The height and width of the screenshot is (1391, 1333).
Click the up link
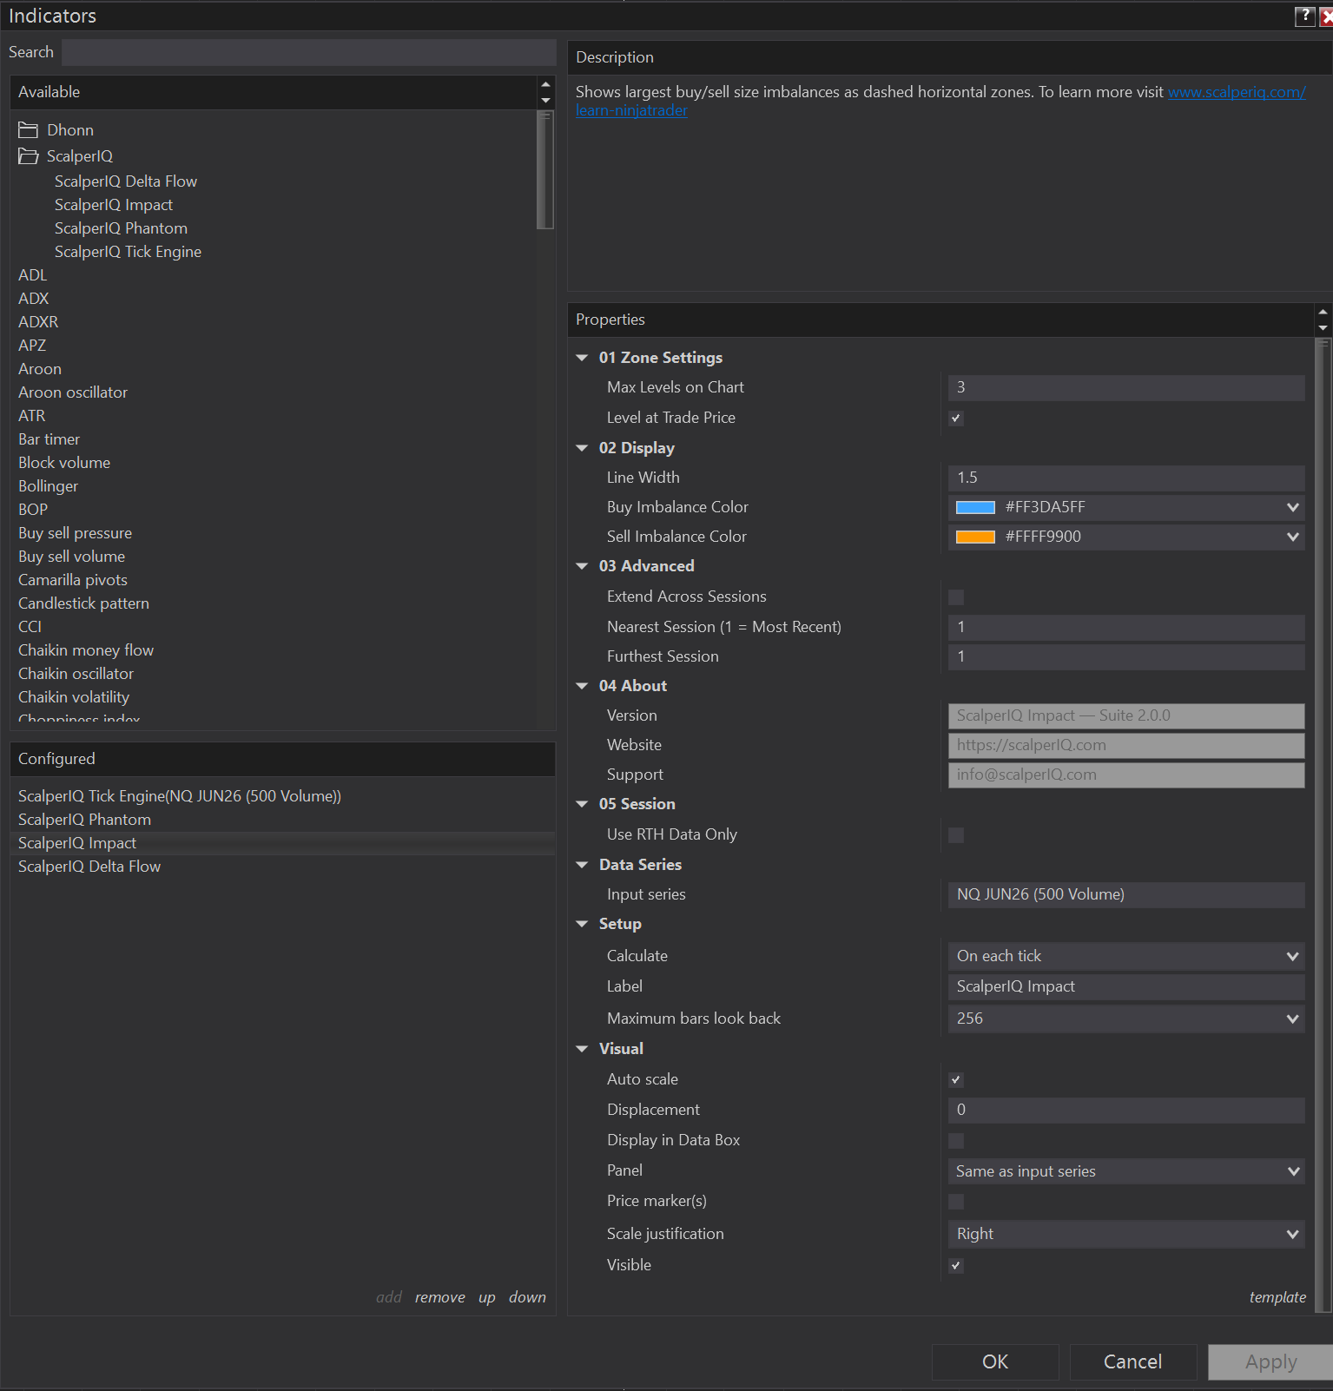click(x=487, y=1298)
